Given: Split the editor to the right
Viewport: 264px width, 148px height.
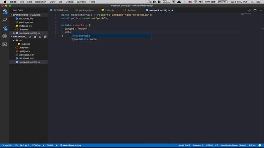Looking at the screenshot, I should [x=255, y=10].
